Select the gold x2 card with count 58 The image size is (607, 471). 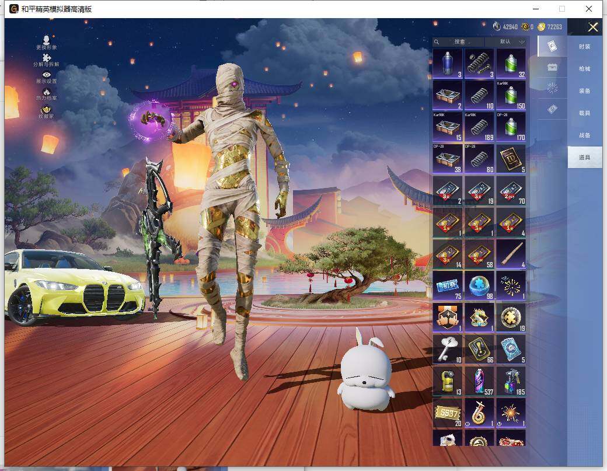479,254
